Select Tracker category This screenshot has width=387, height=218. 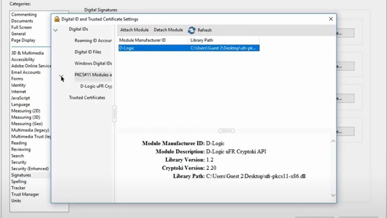[18, 188]
